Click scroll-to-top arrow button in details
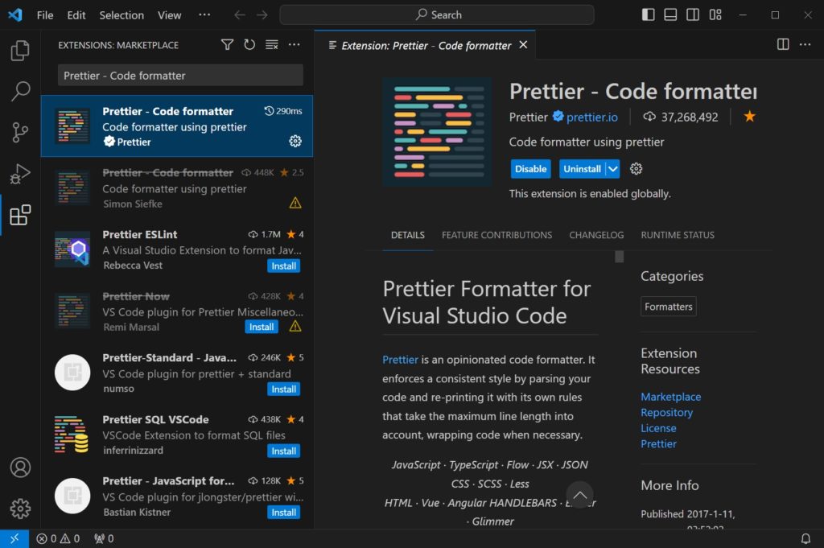Image resolution: width=824 pixels, height=548 pixels. tap(579, 494)
